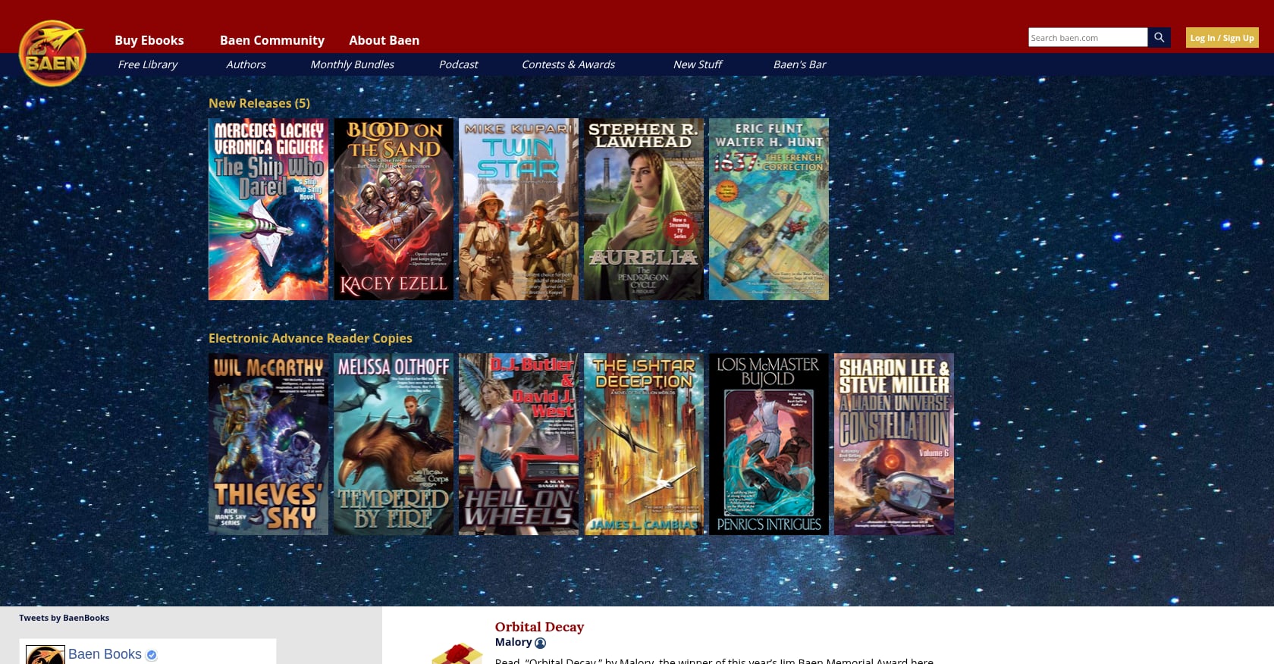Viewport: 1274px width, 664px height.
Task: Click the Log In / Sign Up button
Action: [1222, 37]
